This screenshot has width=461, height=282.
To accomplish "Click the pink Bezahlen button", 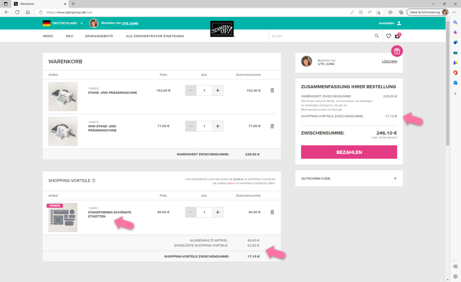I will coord(349,152).
